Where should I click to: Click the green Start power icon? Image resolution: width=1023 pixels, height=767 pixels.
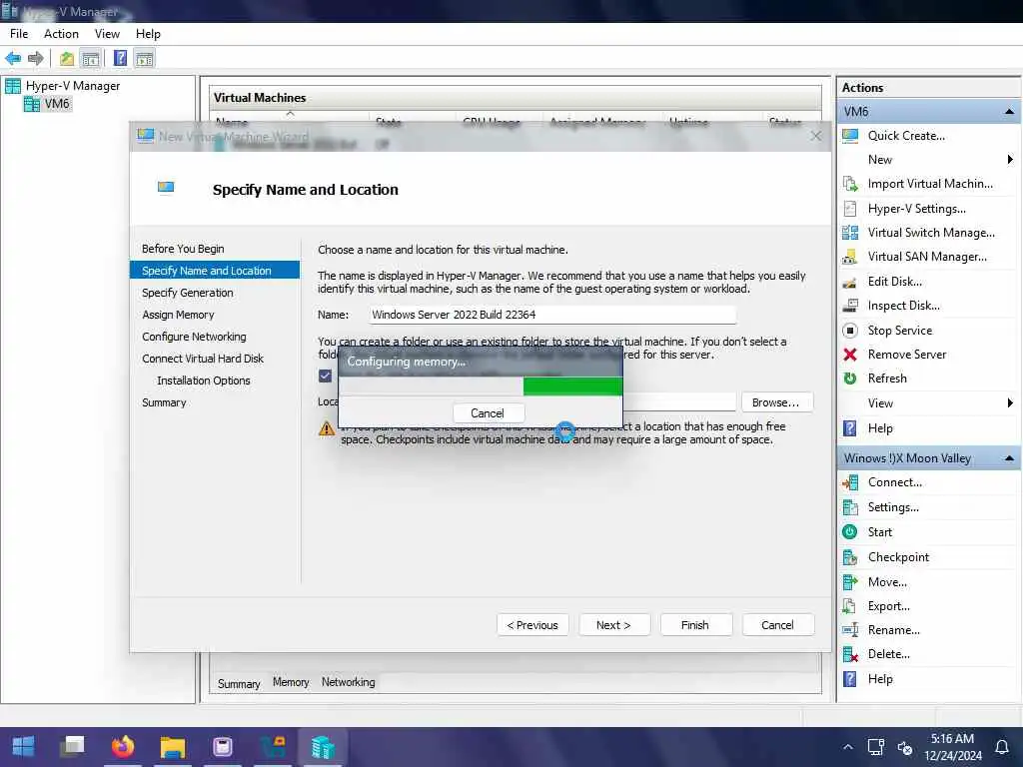(850, 532)
